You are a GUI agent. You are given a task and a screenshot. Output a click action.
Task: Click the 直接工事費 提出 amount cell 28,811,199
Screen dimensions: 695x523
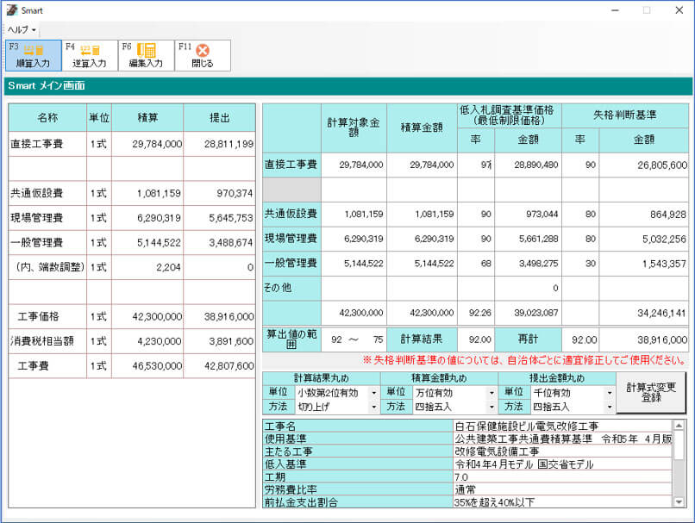(219, 144)
